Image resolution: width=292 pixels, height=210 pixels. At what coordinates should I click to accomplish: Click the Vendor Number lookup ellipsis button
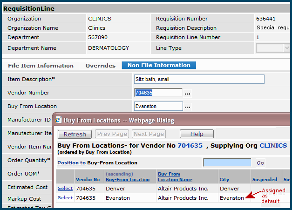(187, 93)
